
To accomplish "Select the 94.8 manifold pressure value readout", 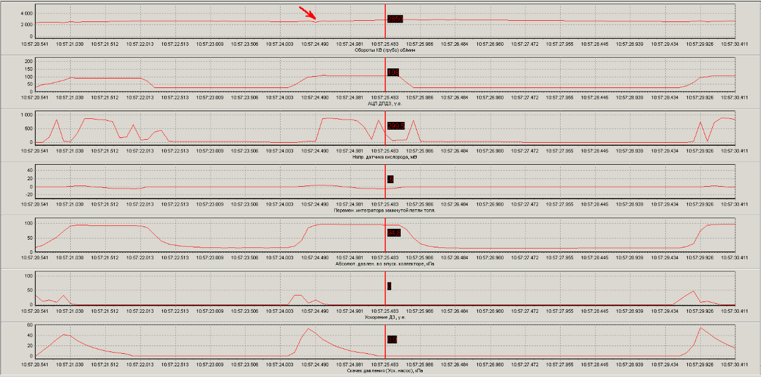I will tap(394, 233).
